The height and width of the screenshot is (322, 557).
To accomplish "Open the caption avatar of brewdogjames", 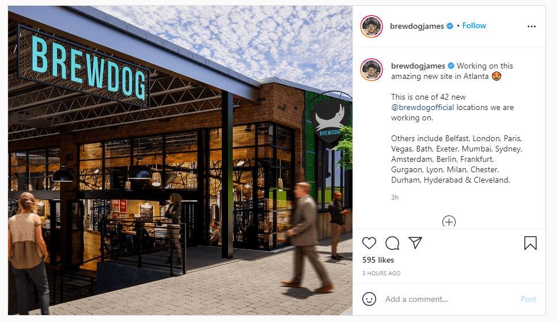I will 372,70.
